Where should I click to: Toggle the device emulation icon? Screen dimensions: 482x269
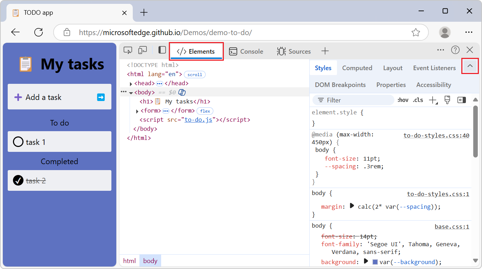(x=142, y=51)
